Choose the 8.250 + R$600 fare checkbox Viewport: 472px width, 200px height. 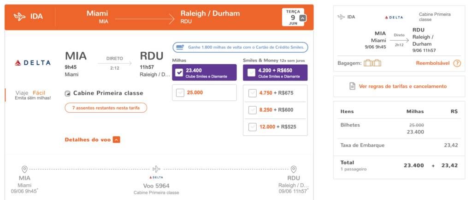252,110
